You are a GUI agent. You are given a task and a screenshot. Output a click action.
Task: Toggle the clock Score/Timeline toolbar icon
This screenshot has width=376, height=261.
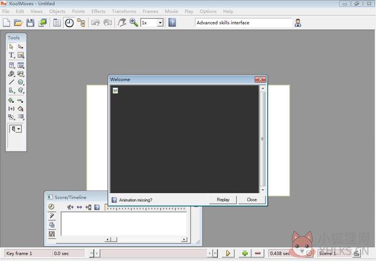(x=69, y=23)
